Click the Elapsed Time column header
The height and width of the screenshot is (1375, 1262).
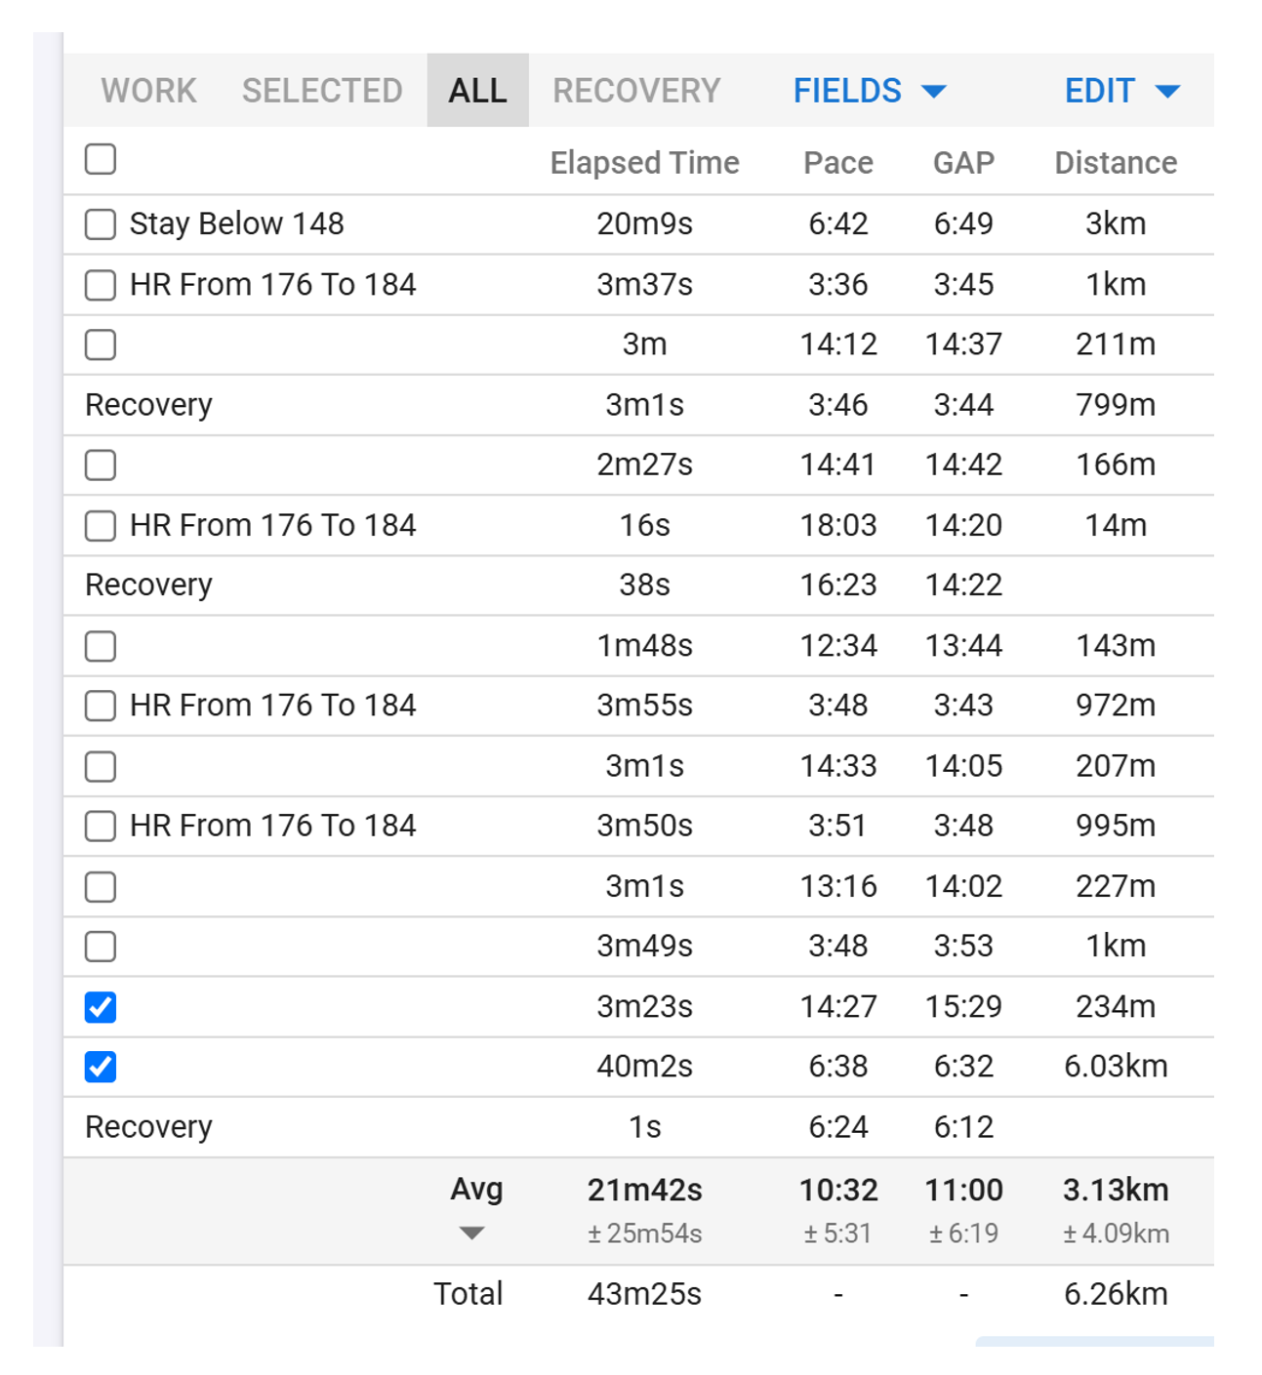pos(644,163)
